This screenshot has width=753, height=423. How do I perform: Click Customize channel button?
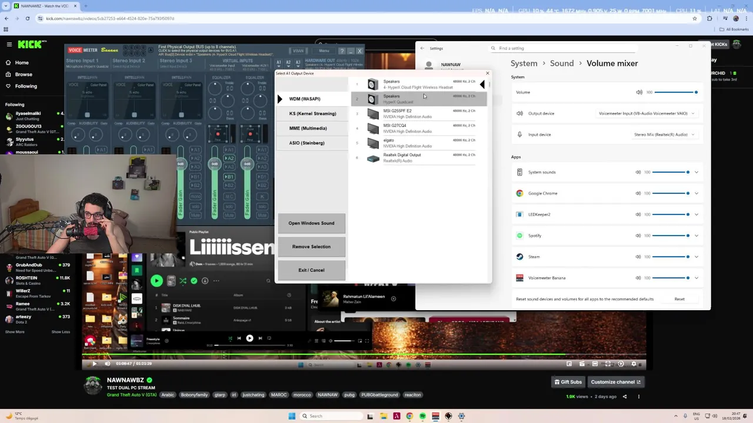(616, 382)
